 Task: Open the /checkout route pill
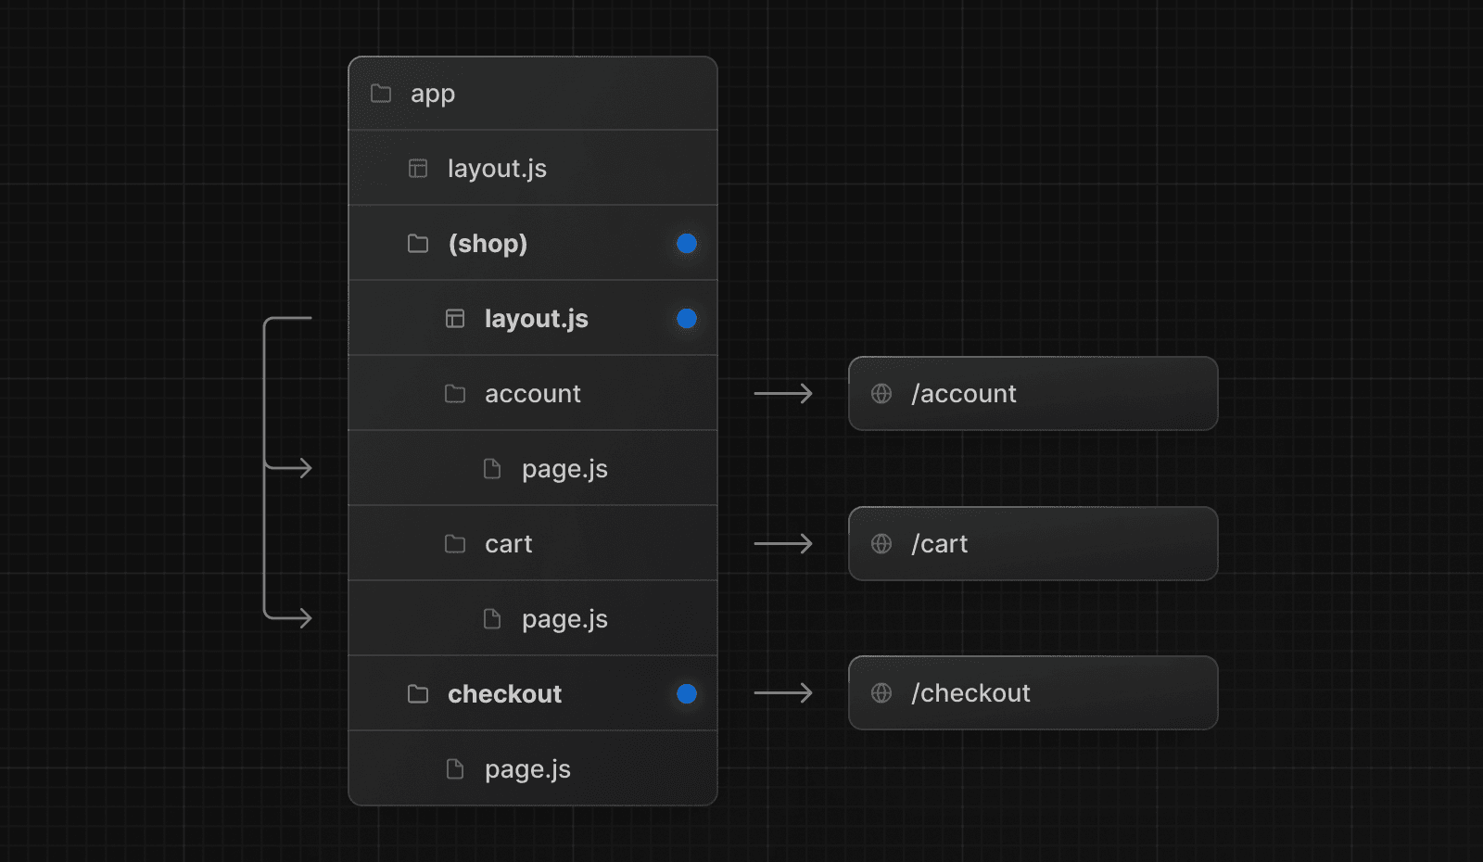click(1032, 692)
